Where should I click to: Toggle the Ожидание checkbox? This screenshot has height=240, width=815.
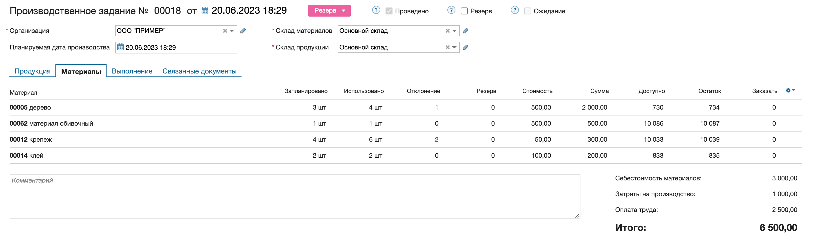527,11
